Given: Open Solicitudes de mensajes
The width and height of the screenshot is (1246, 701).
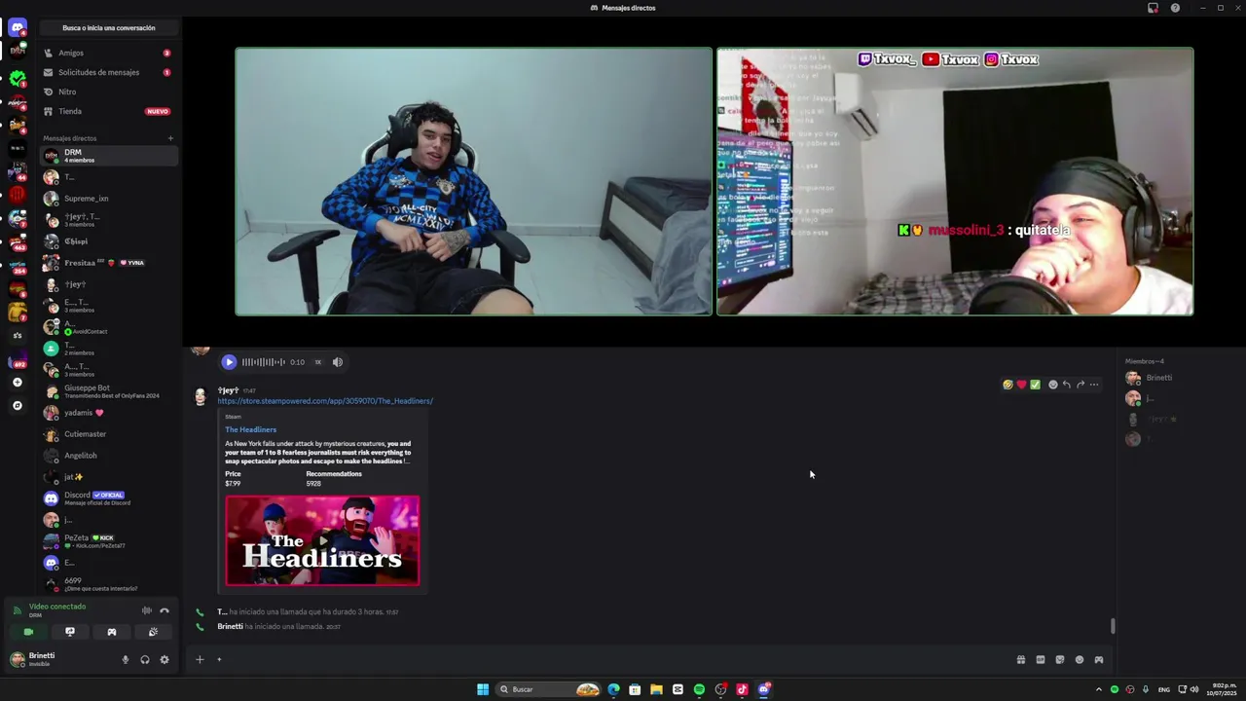Looking at the screenshot, I should (108, 72).
